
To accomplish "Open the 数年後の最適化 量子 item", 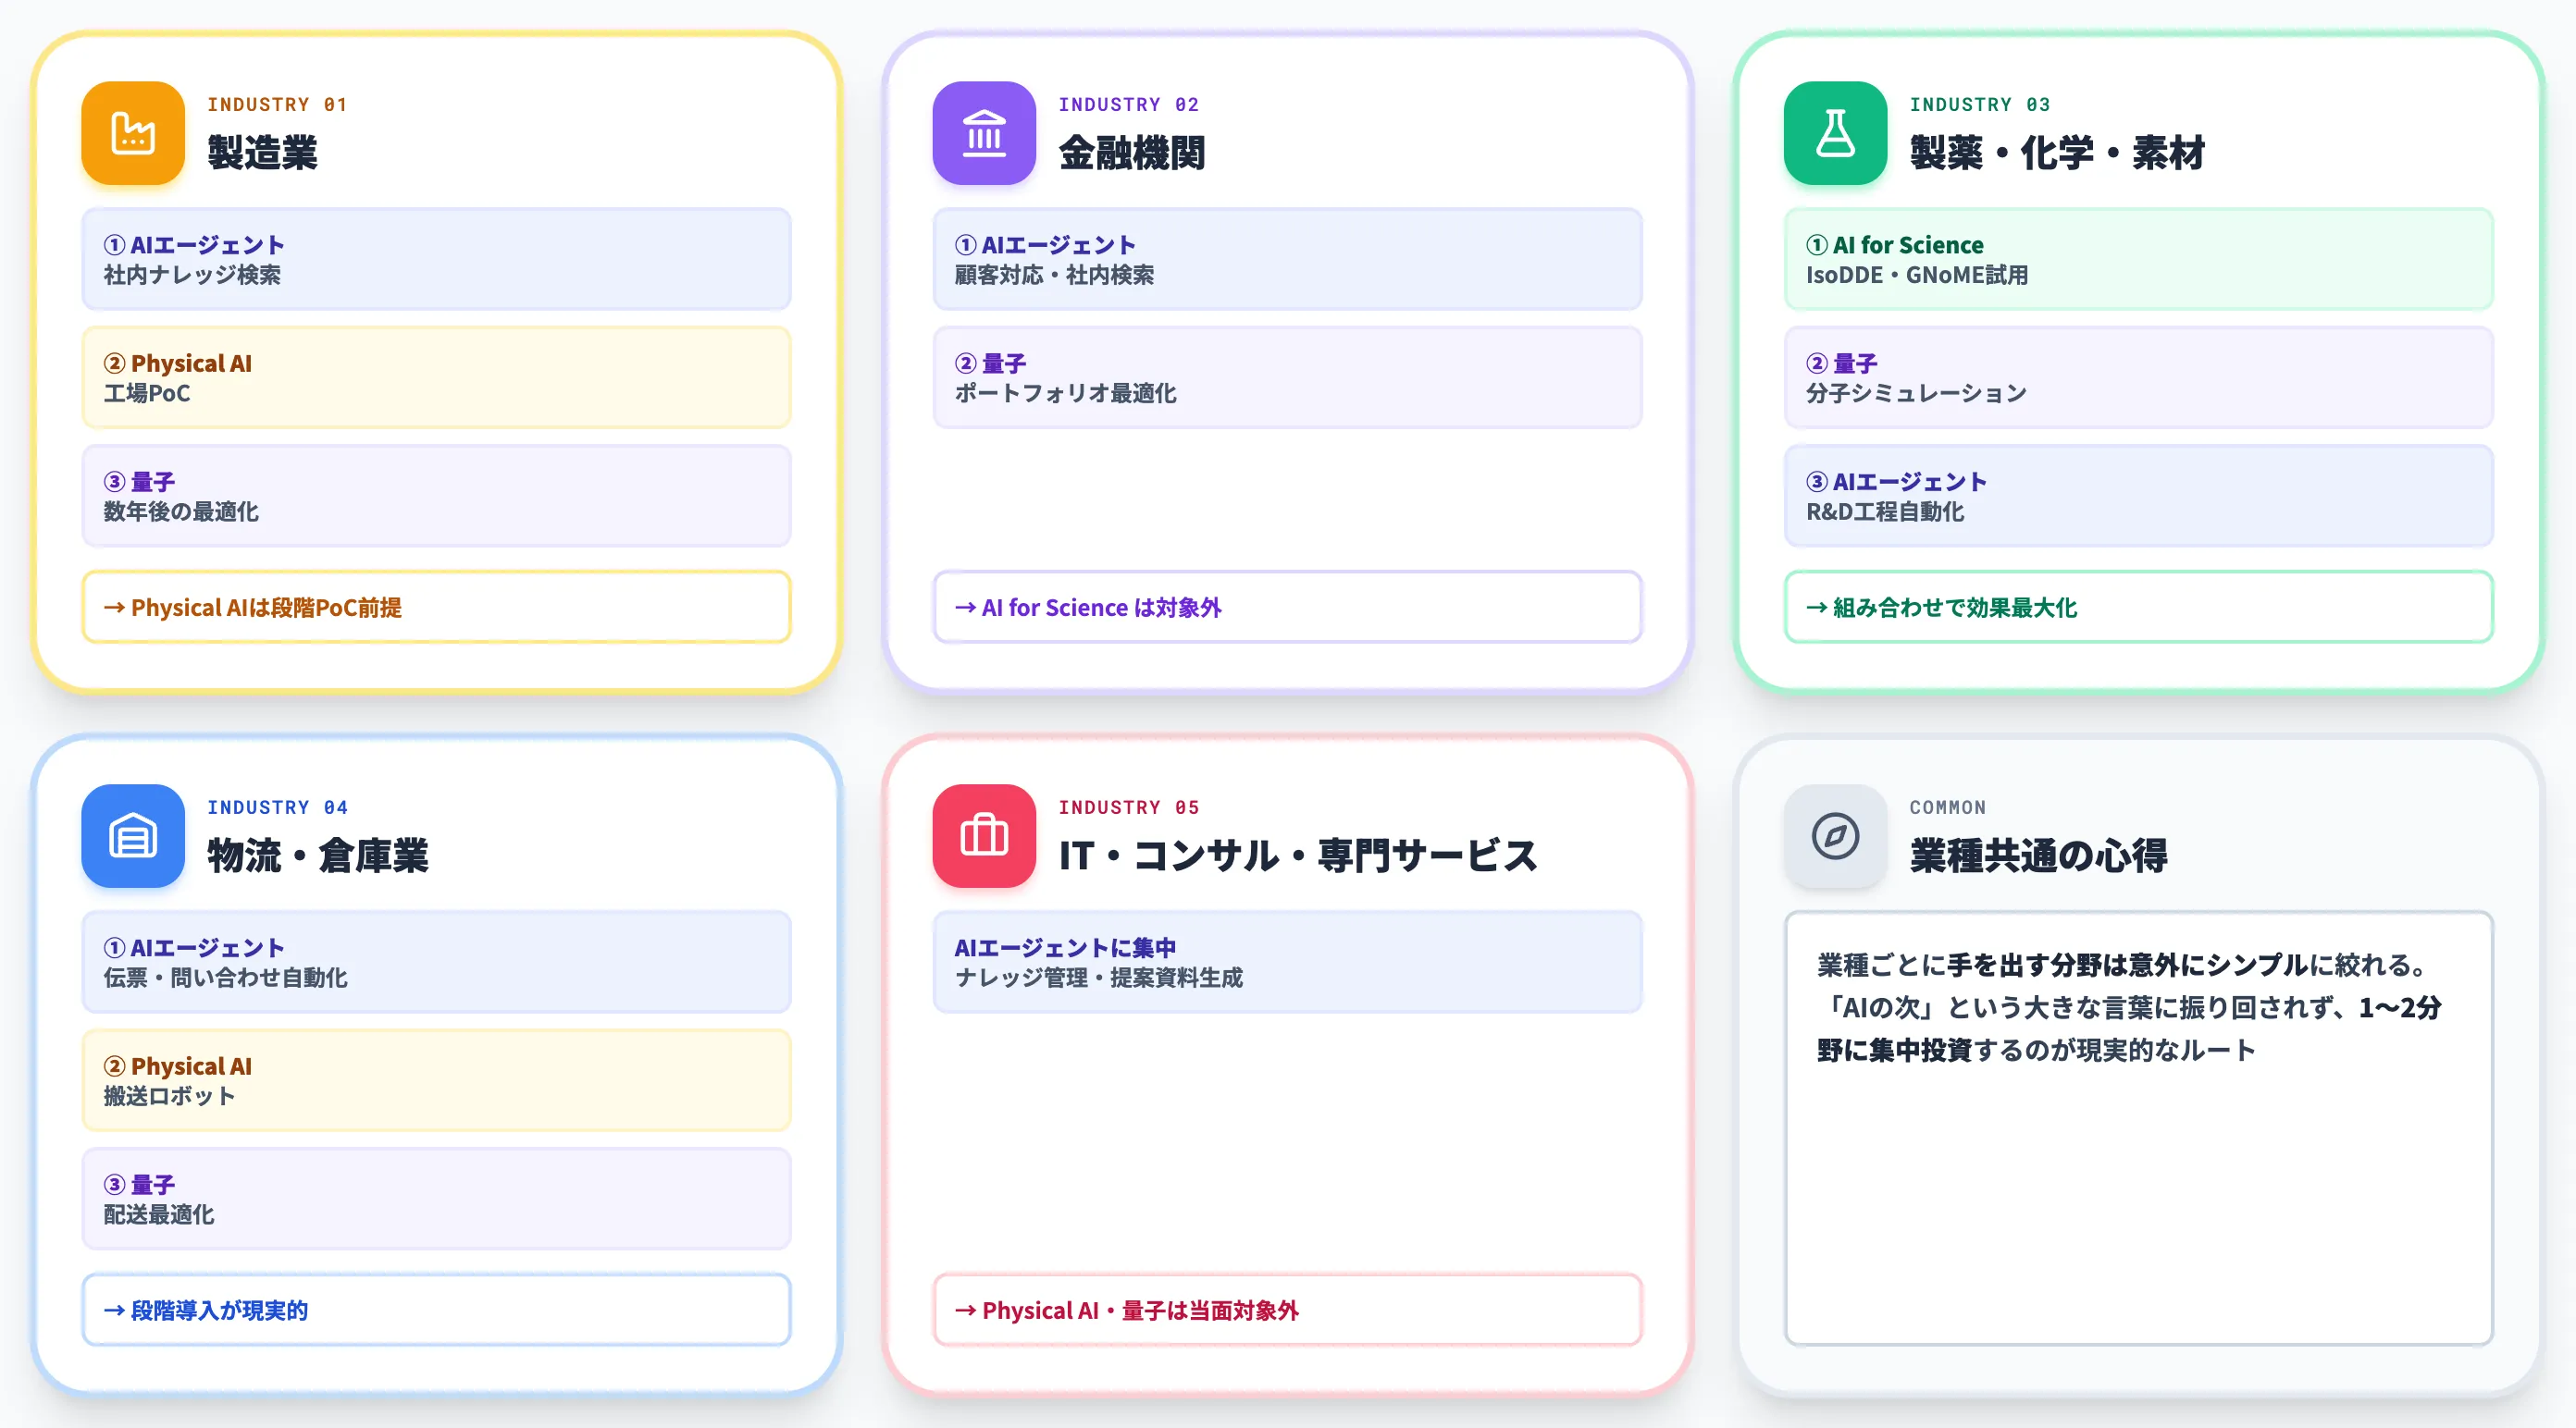I will (436, 496).
